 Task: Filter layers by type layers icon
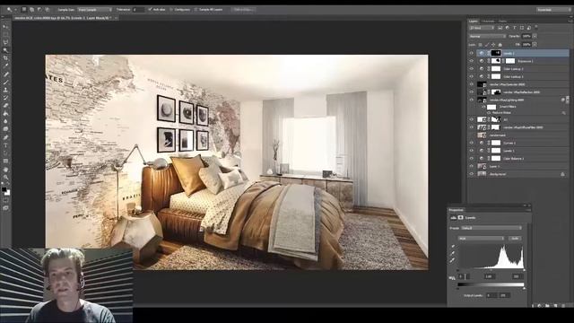pos(514,28)
